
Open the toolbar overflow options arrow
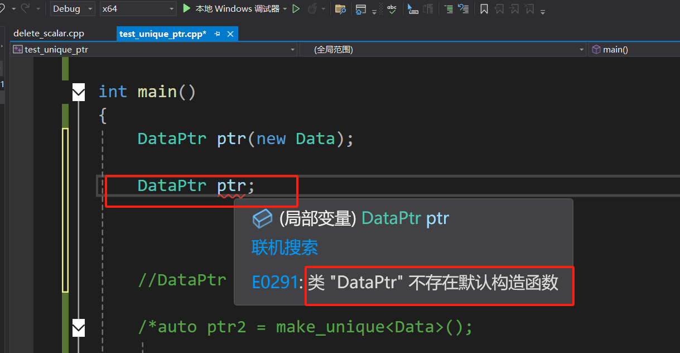pyautogui.click(x=543, y=11)
